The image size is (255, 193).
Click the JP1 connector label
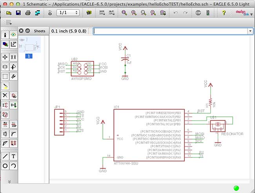point(57,107)
